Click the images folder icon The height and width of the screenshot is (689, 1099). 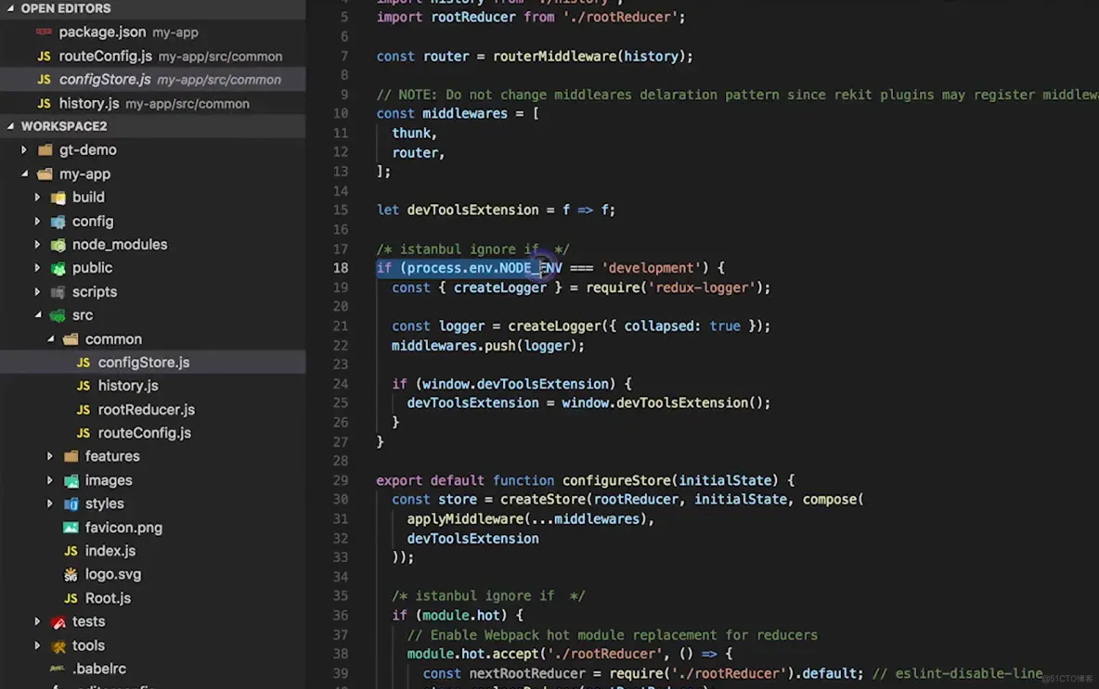71,480
